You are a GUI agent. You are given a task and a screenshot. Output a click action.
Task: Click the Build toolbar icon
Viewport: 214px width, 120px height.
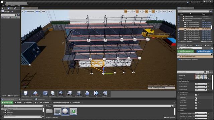[x=87, y=93]
